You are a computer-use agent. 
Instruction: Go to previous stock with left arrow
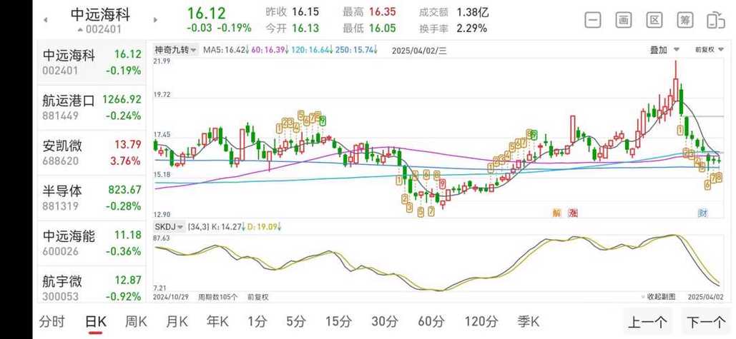(x=46, y=20)
